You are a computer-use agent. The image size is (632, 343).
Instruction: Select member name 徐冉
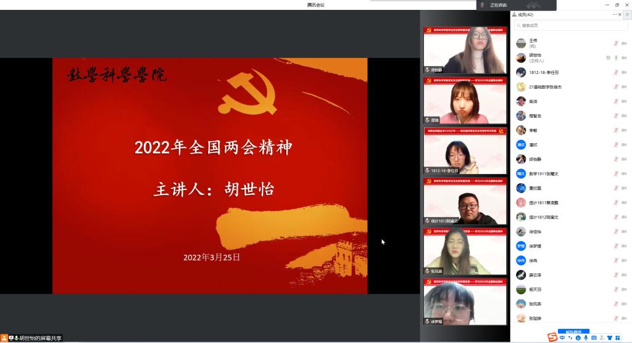click(533, 261)
